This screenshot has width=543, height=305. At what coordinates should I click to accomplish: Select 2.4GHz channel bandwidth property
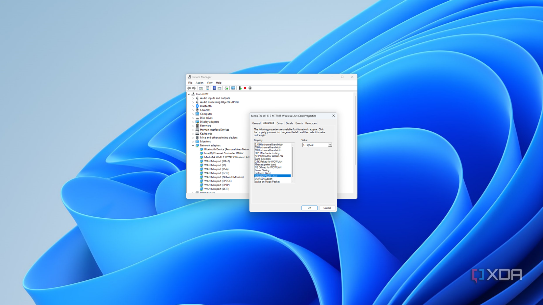point(272,144)
